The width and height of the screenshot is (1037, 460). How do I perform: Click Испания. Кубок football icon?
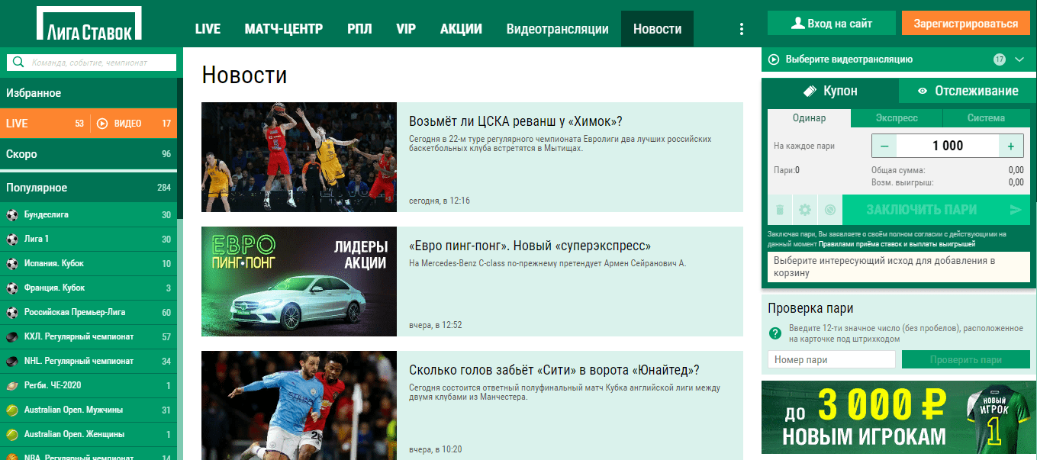tap(12, 263)
